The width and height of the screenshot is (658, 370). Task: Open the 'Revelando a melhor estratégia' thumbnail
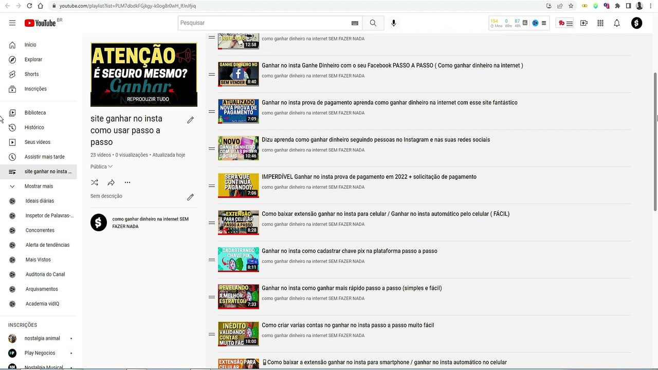point(239,297)
